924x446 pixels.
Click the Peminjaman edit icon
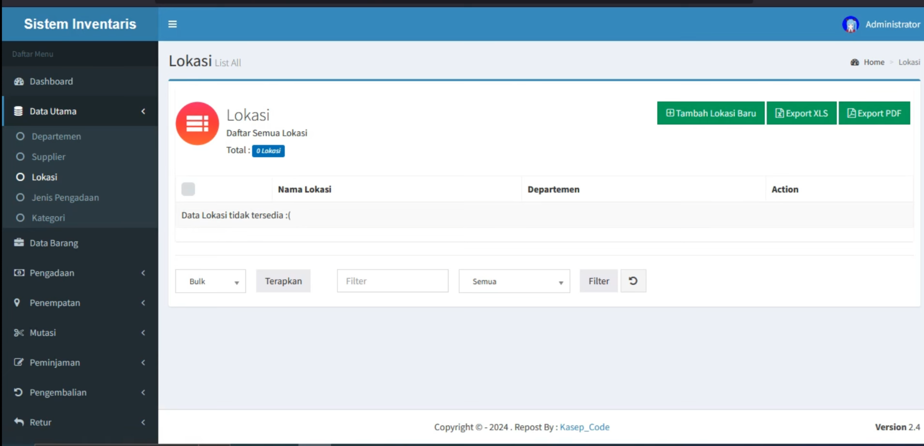19,362
